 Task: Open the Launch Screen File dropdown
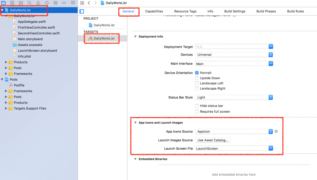pyautogui.click(x=271, y=149)
